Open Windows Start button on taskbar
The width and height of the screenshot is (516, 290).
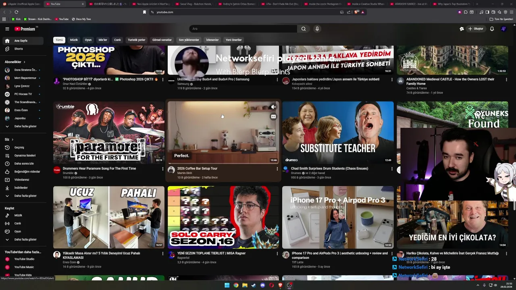[x=227, y=285]
